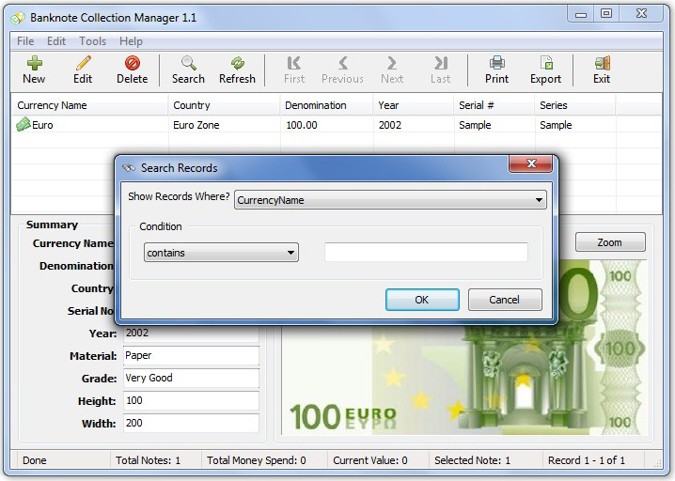
Task: Open the 'contains' condition dropdown
Action: [x=290, y=253]
